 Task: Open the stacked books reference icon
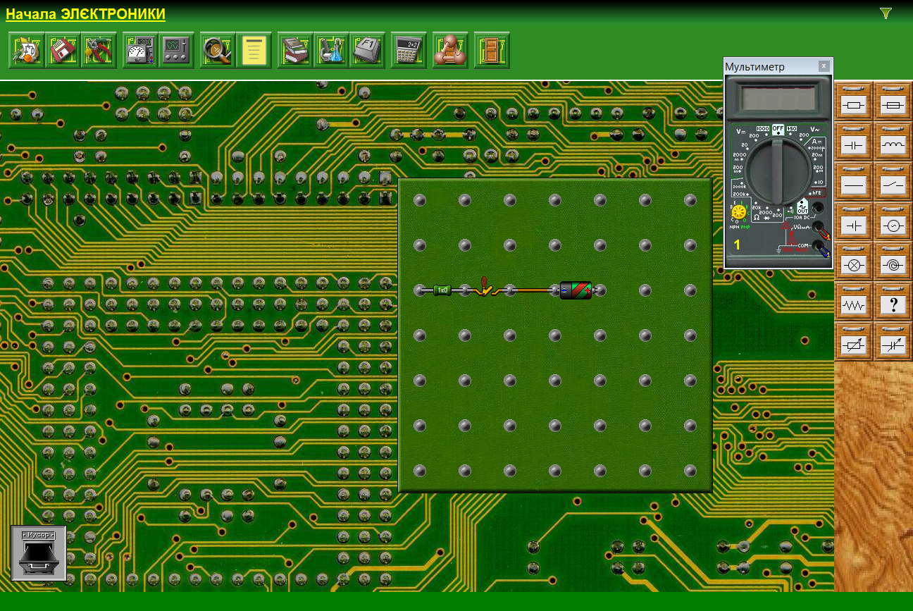click(295, 50)
